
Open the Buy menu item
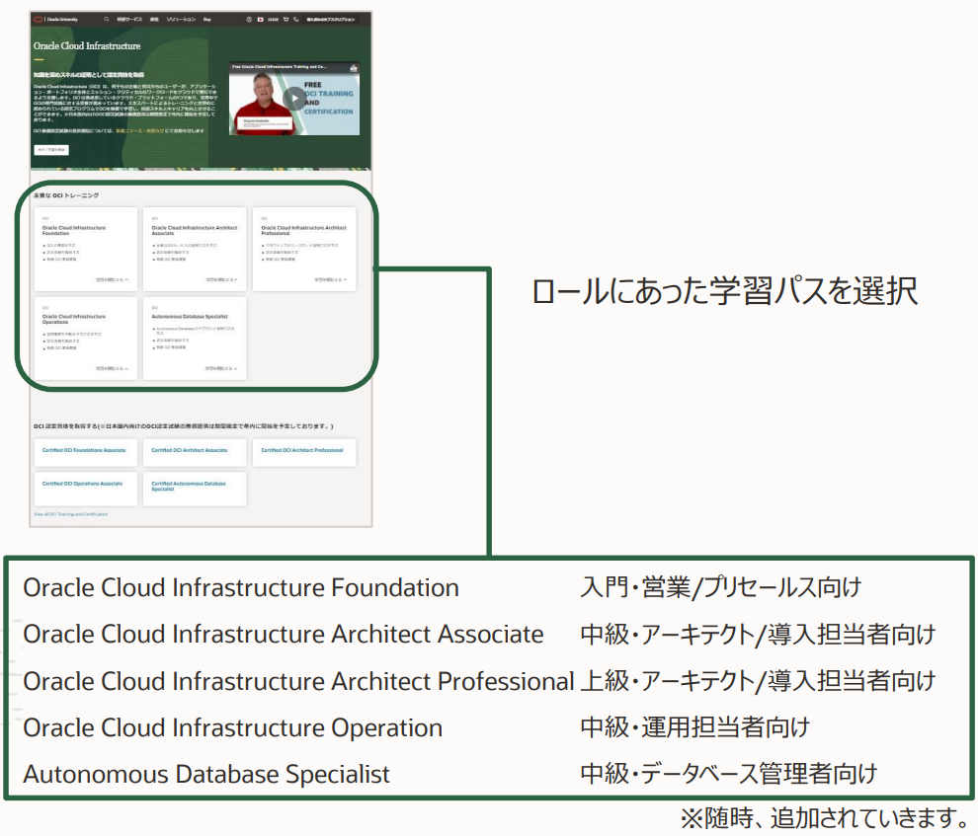pyautogui.click(x=207, y=20)
